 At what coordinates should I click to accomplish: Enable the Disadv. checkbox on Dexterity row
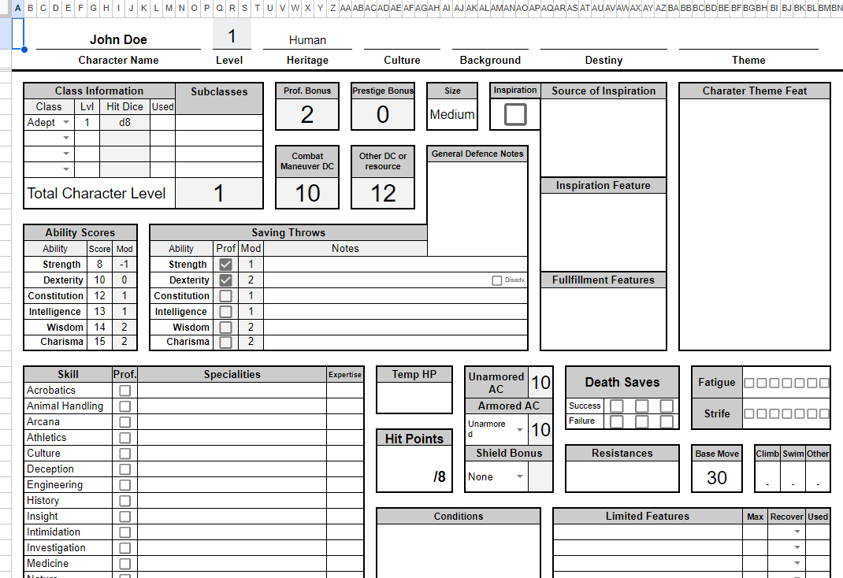[496, 280]
